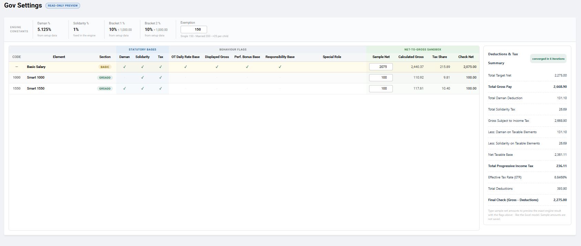The width and height of the screenshot is (581, 246).
Task: Click the Net Taxable Base label
Action: tap(500, 155)
